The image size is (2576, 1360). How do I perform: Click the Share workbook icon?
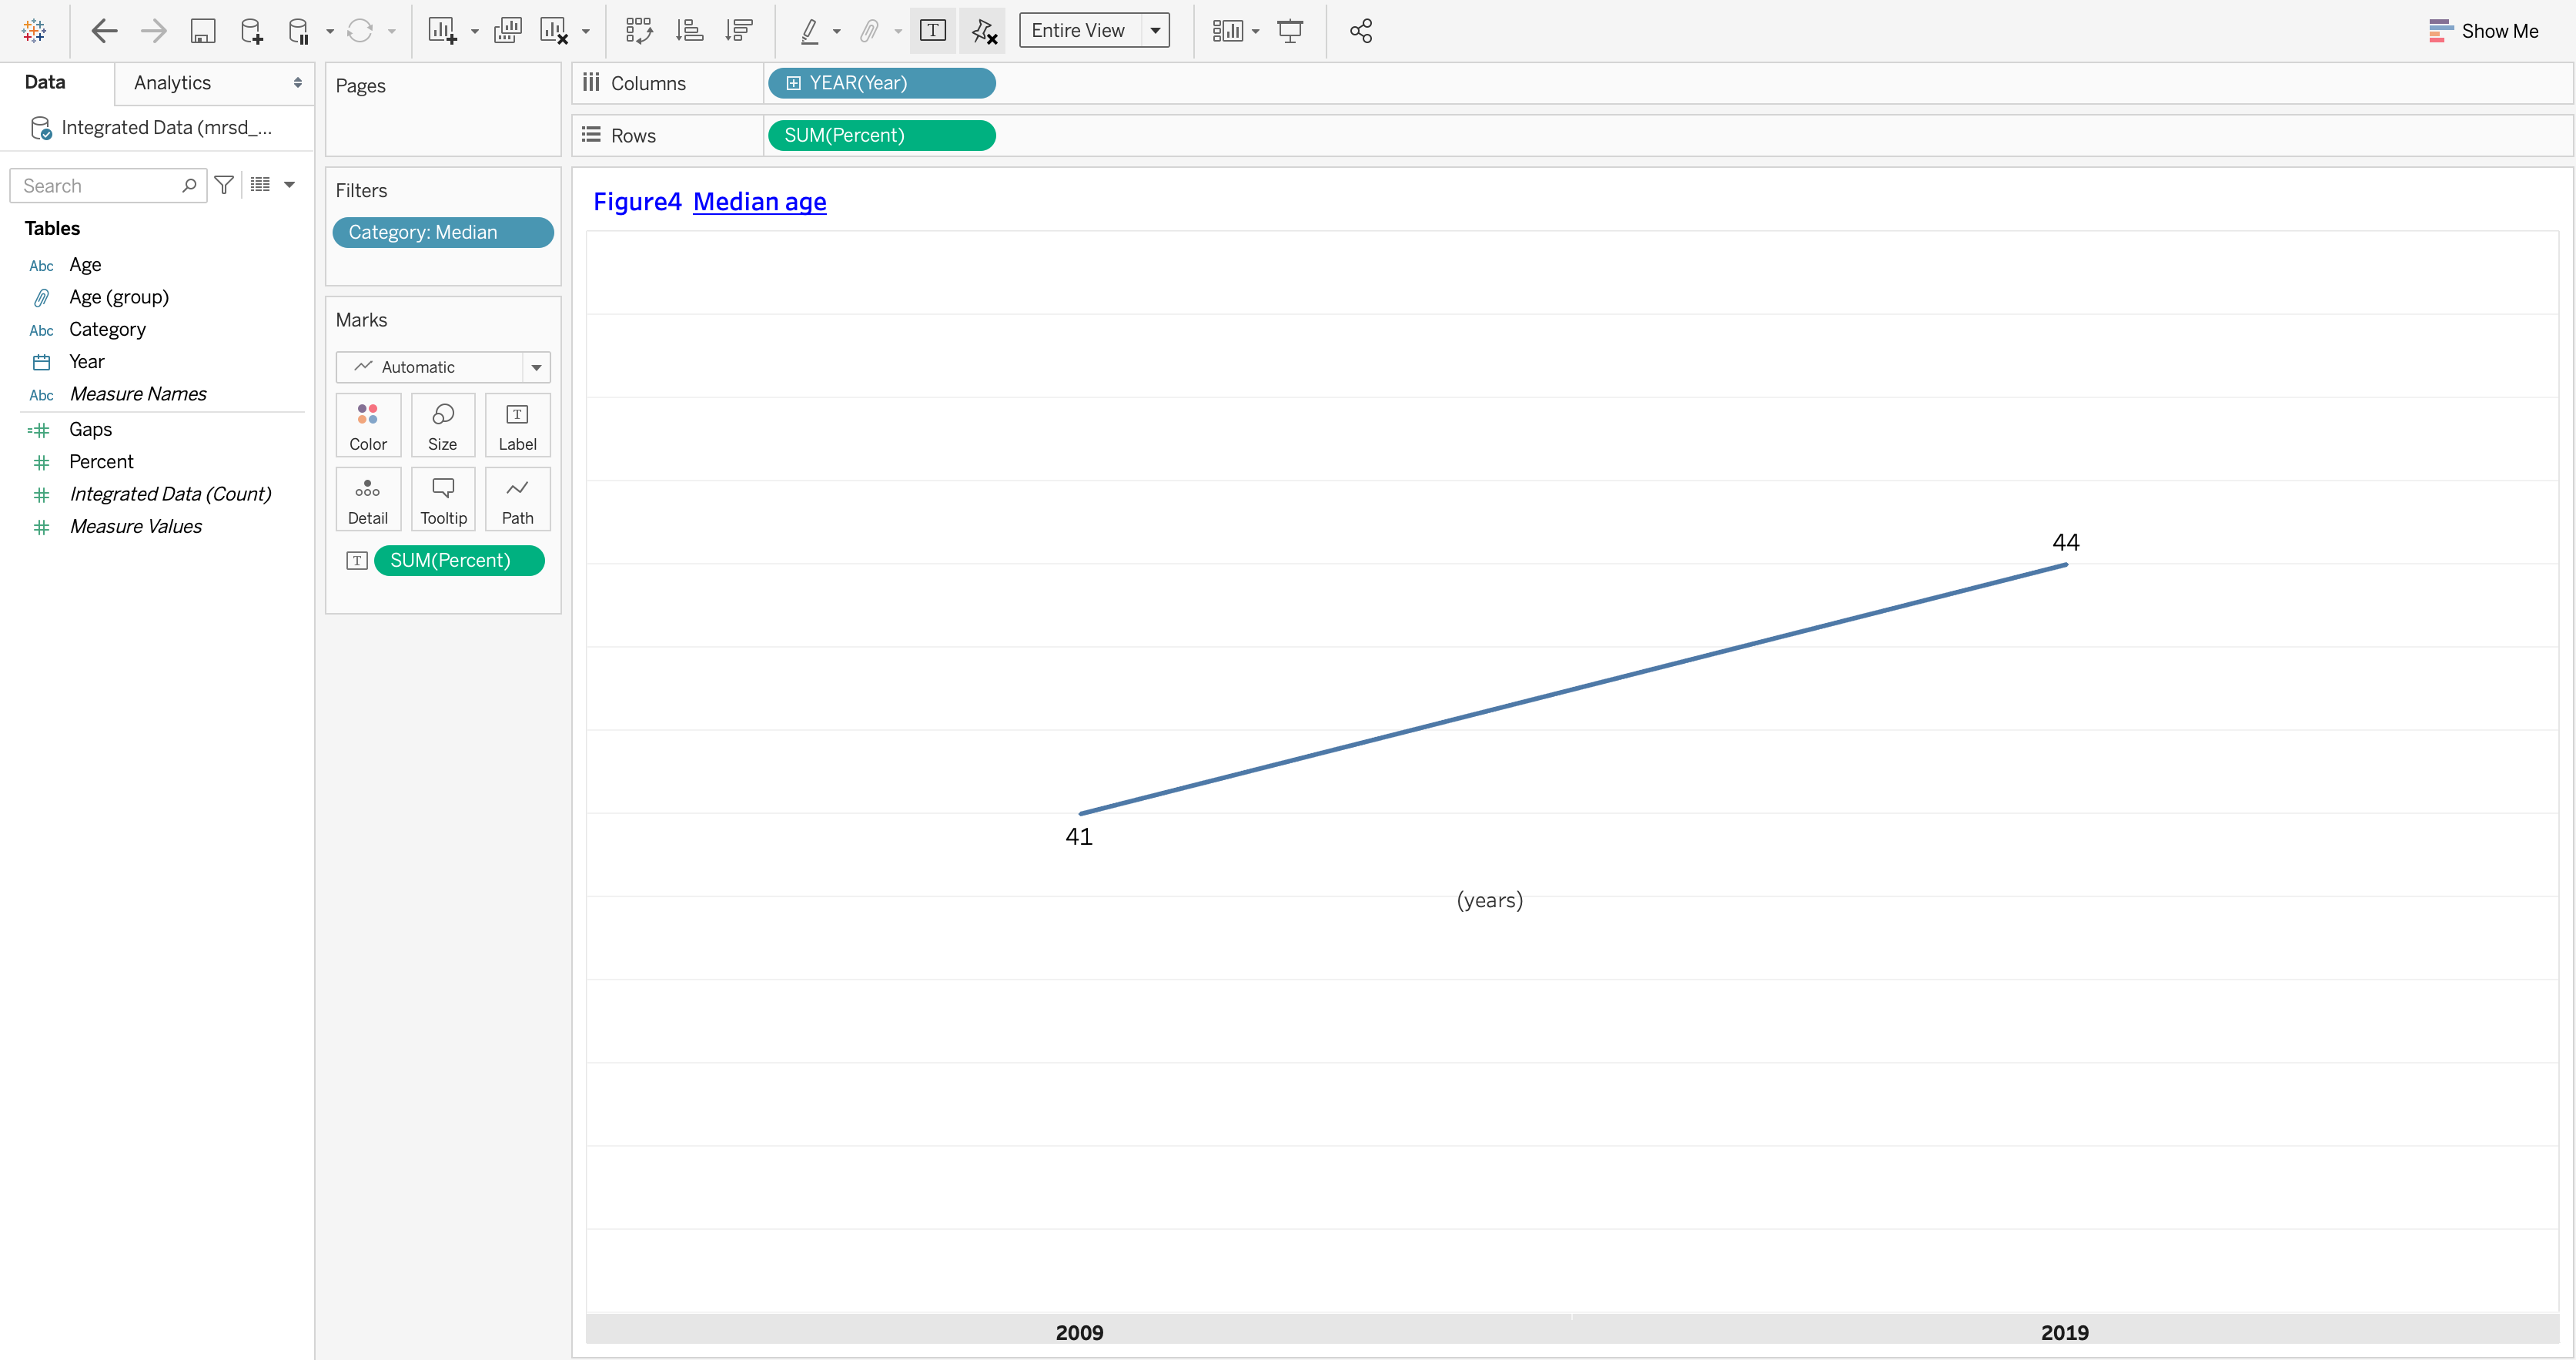point(1360,31)
